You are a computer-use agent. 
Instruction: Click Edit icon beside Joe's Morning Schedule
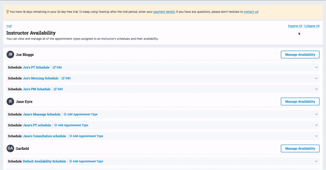[x=63, y=78]
